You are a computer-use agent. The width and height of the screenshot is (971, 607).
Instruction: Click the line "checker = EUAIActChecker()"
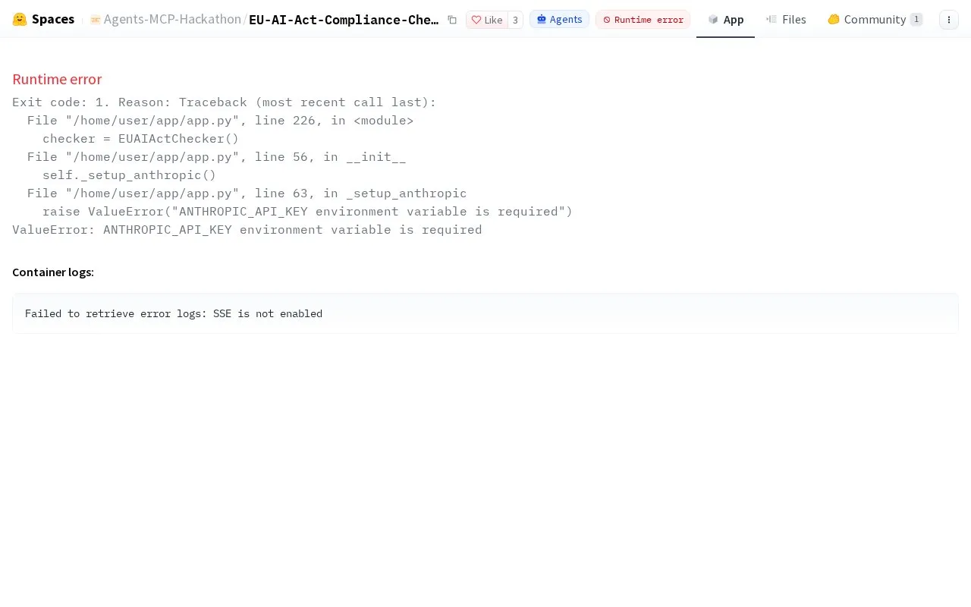coord(140,139)
